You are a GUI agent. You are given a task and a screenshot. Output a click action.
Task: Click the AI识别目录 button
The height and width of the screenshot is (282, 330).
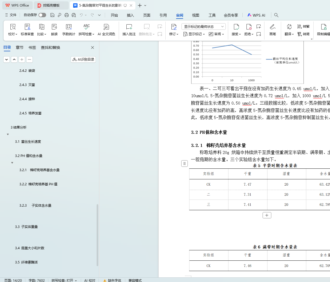pyautogui.click(x=83, y=59)
